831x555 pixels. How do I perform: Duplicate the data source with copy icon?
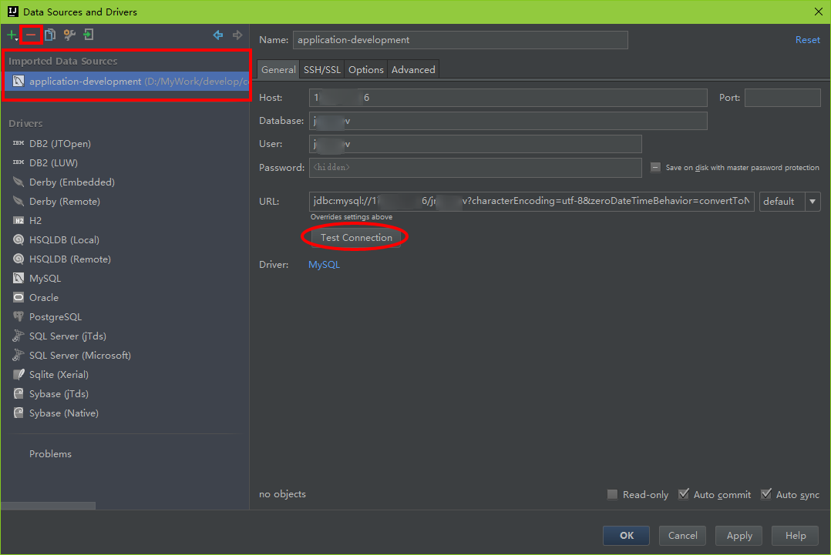(50, 35)
